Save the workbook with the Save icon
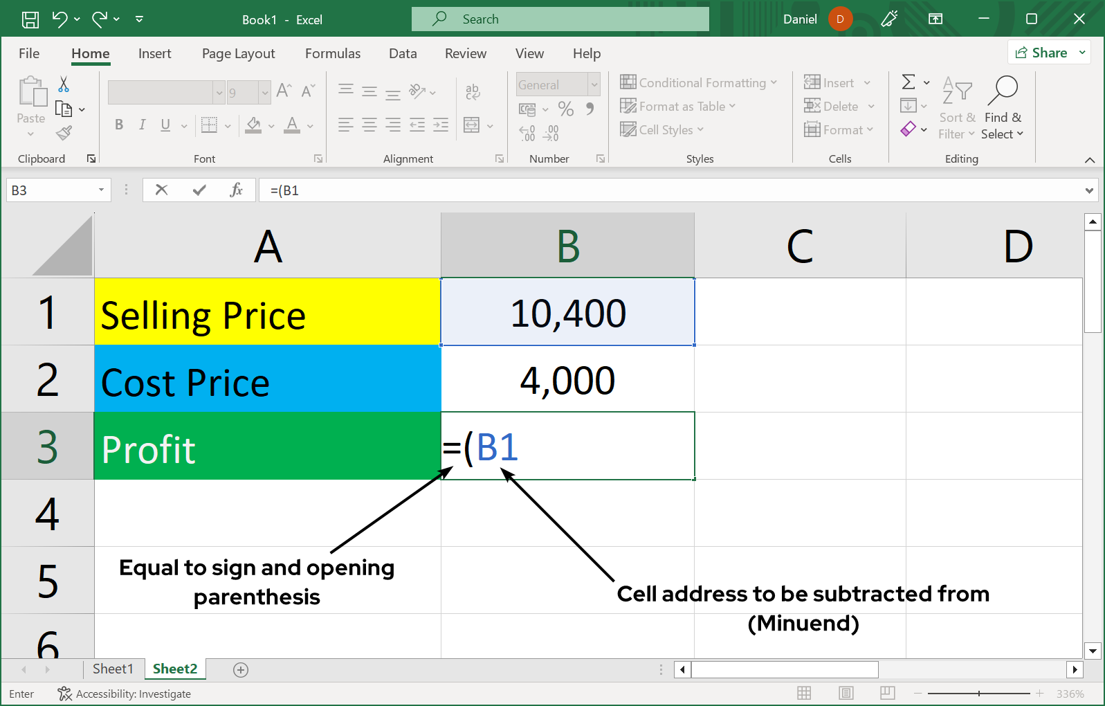 pos(30,19)
